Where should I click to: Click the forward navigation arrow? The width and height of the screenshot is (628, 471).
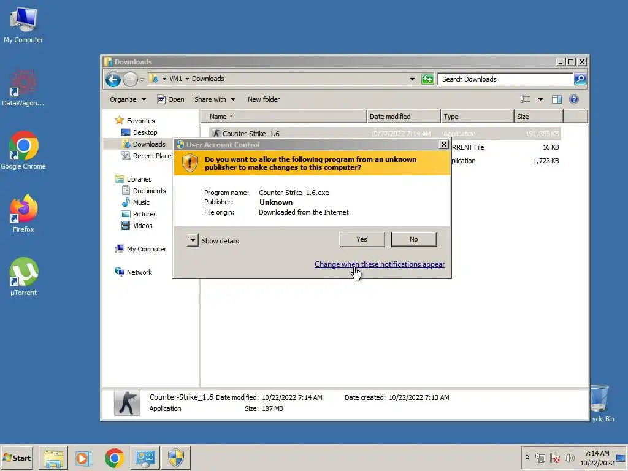[x=130, y=79]
